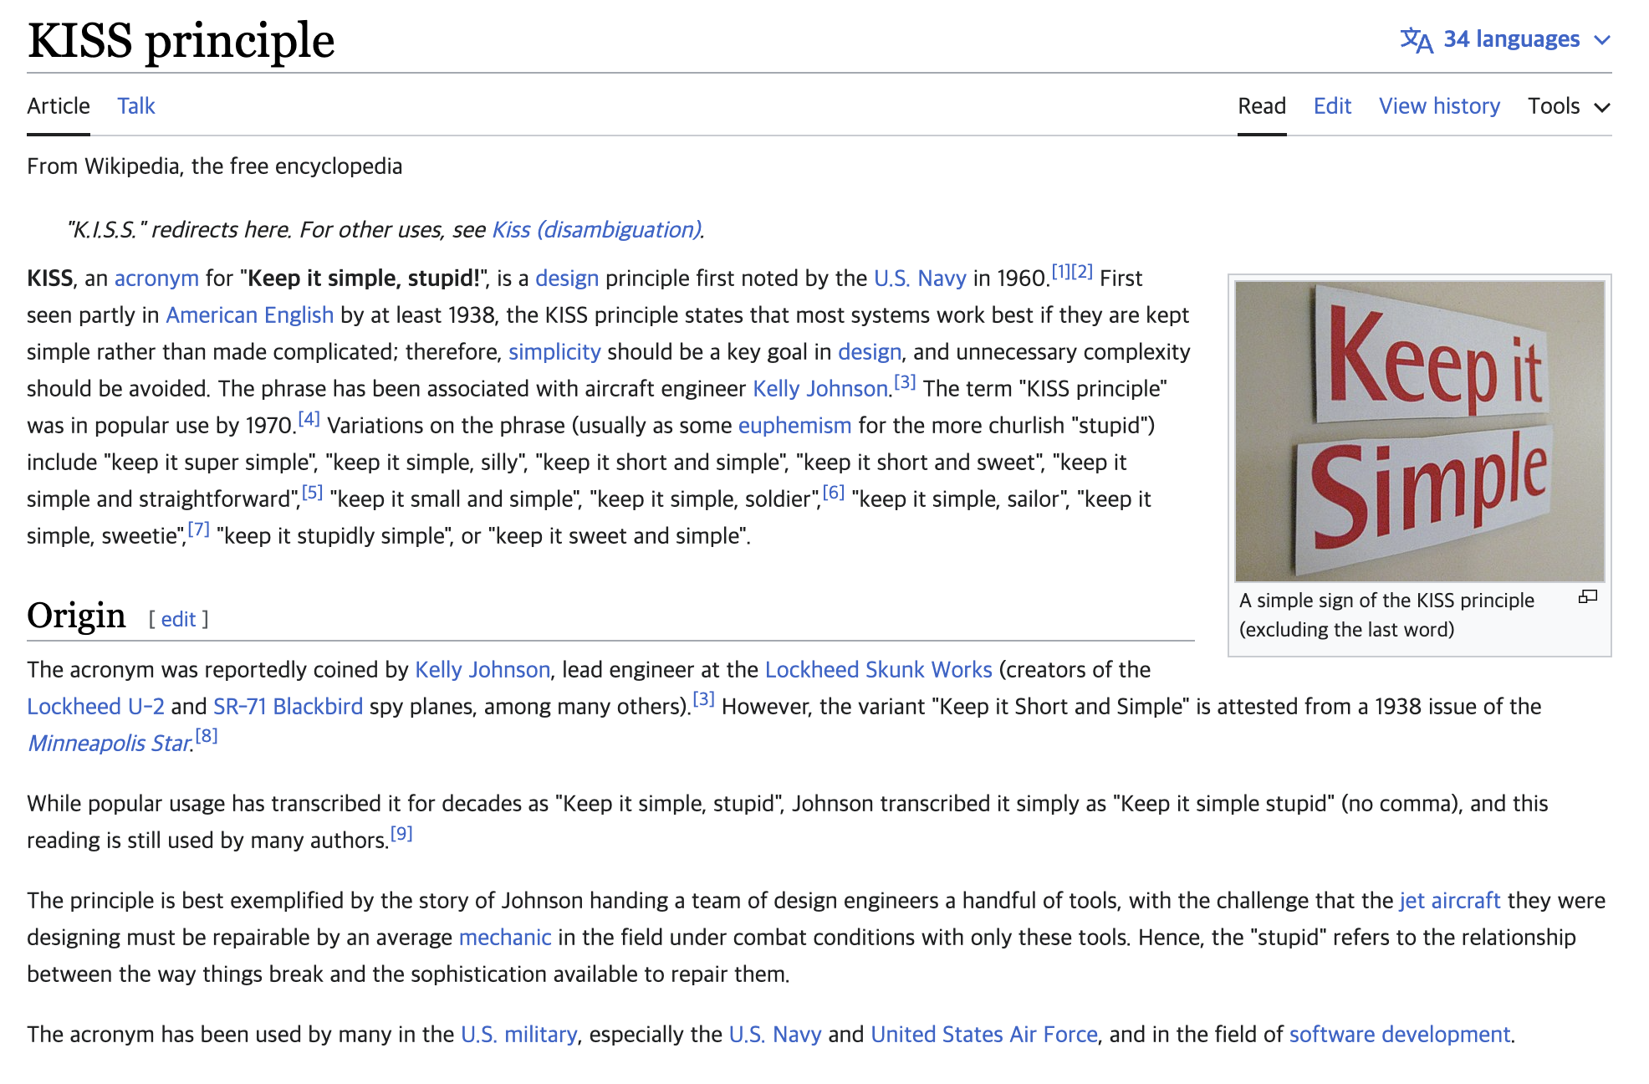1649x1084 pixels.
Task: Open the View history tab
Action: pos(1439,106)
